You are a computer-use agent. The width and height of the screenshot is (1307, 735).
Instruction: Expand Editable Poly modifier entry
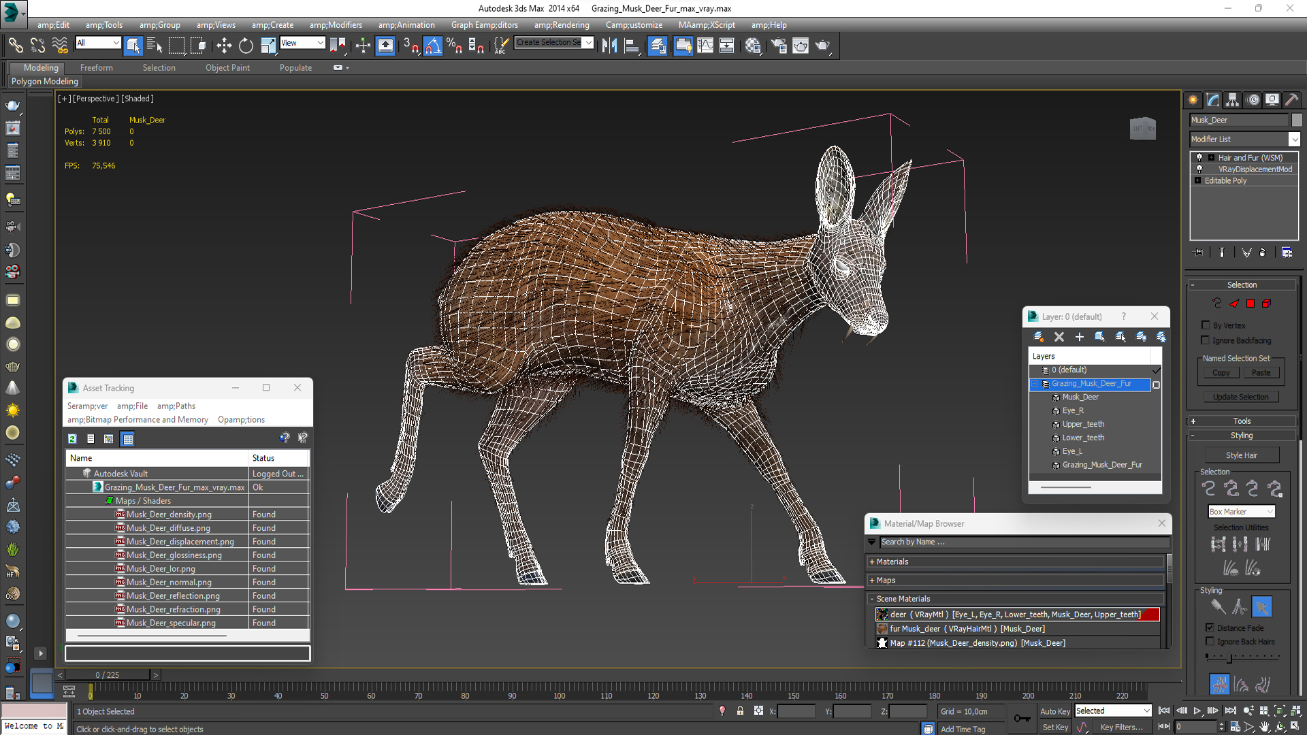(1197, 180)
